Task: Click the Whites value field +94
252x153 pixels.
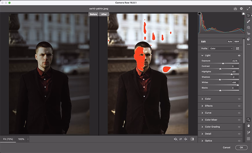Action: [235, 83]
